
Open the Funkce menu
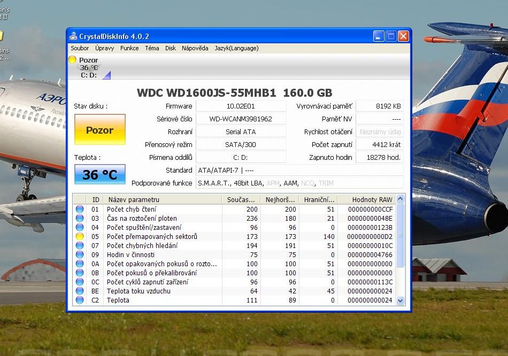point(129,48)
